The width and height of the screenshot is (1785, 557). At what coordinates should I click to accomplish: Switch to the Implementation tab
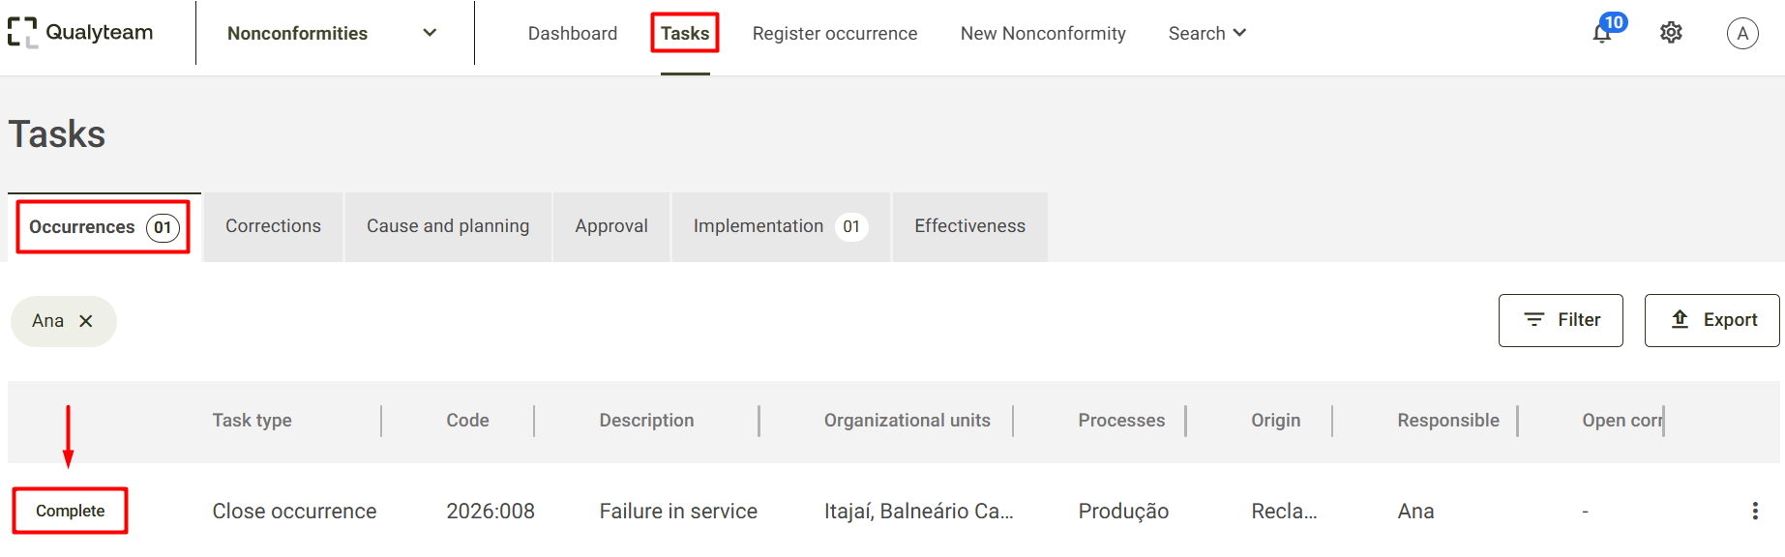(x=780, y=226)
